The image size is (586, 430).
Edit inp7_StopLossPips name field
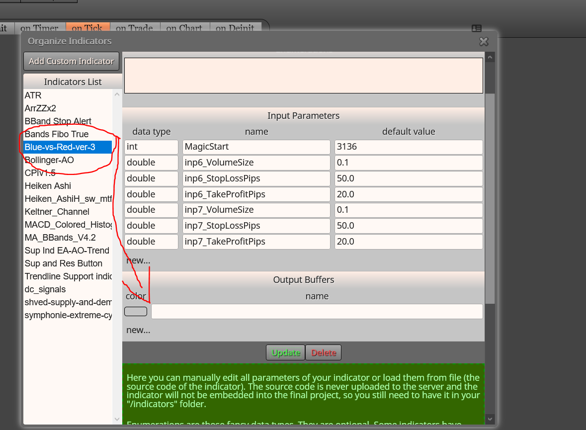[x=256, y=226]
